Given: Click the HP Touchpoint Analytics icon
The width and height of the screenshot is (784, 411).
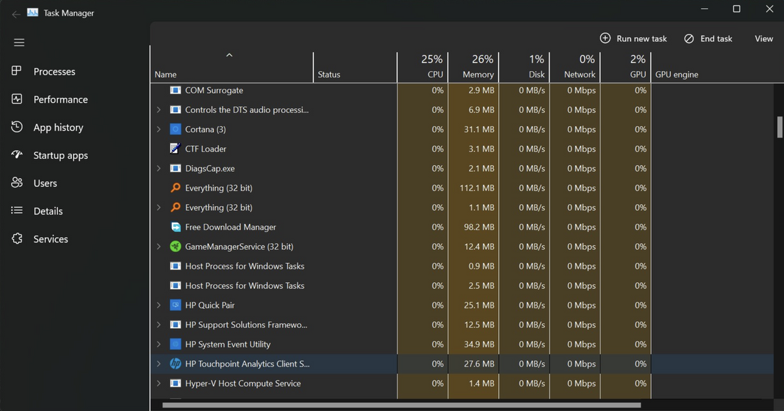Looking at the screenshot, I should click(x=175, y=364).
